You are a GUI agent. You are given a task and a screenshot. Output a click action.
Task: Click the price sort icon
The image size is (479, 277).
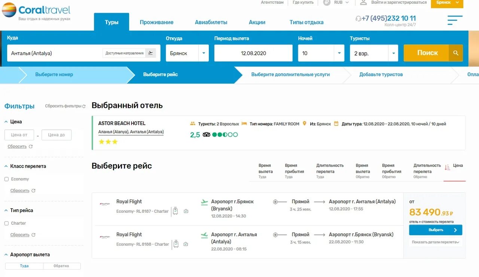coord(447,168)
